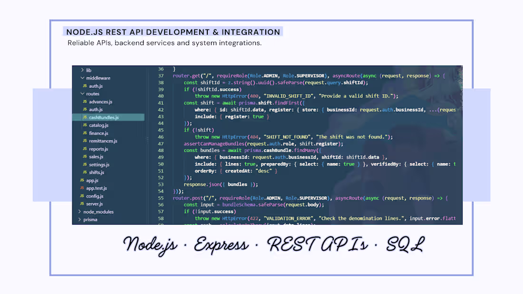The image size is (523, 294).
Task: Click the JS icon beside cashBundles.js
Action: click(x=85, y=117)
